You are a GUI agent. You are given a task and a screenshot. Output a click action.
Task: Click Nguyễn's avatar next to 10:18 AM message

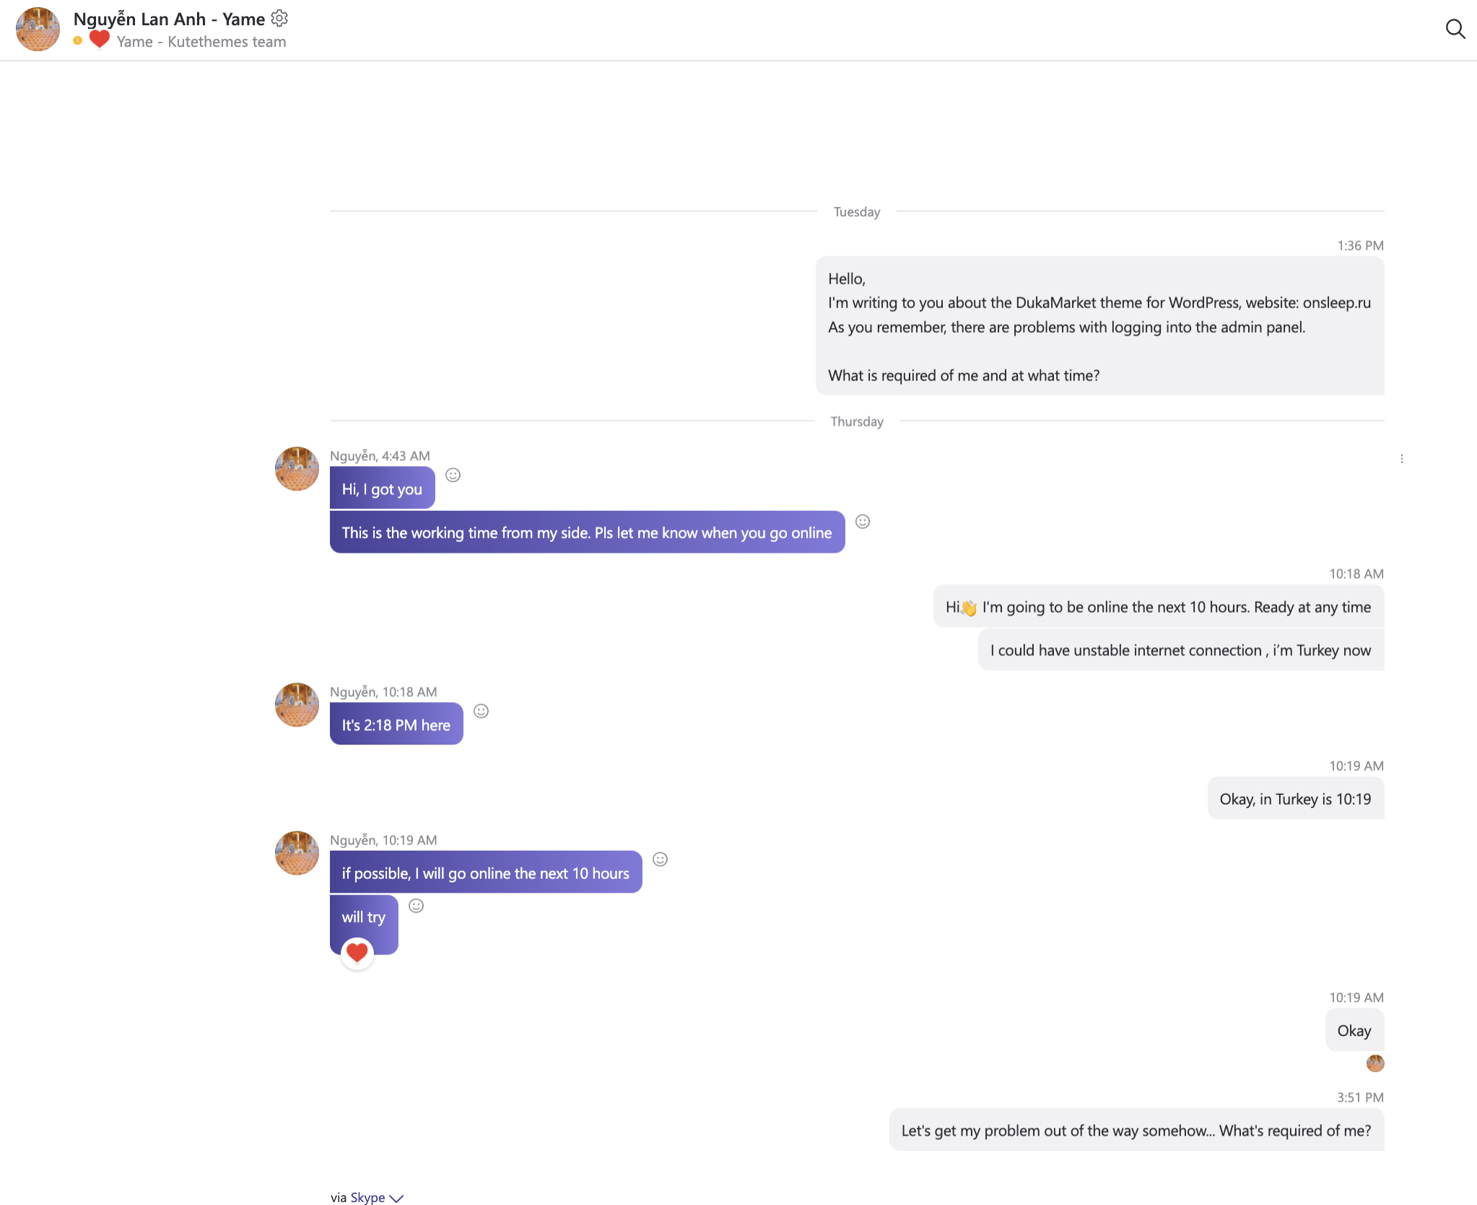[x=297, y=705]
